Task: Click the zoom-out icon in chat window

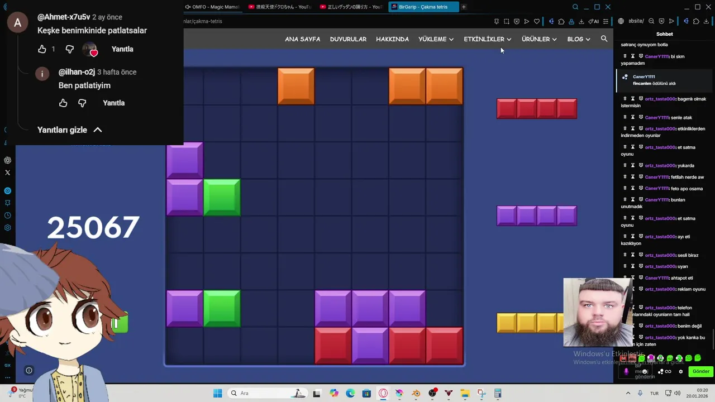Action: click(x=651, y=21)
